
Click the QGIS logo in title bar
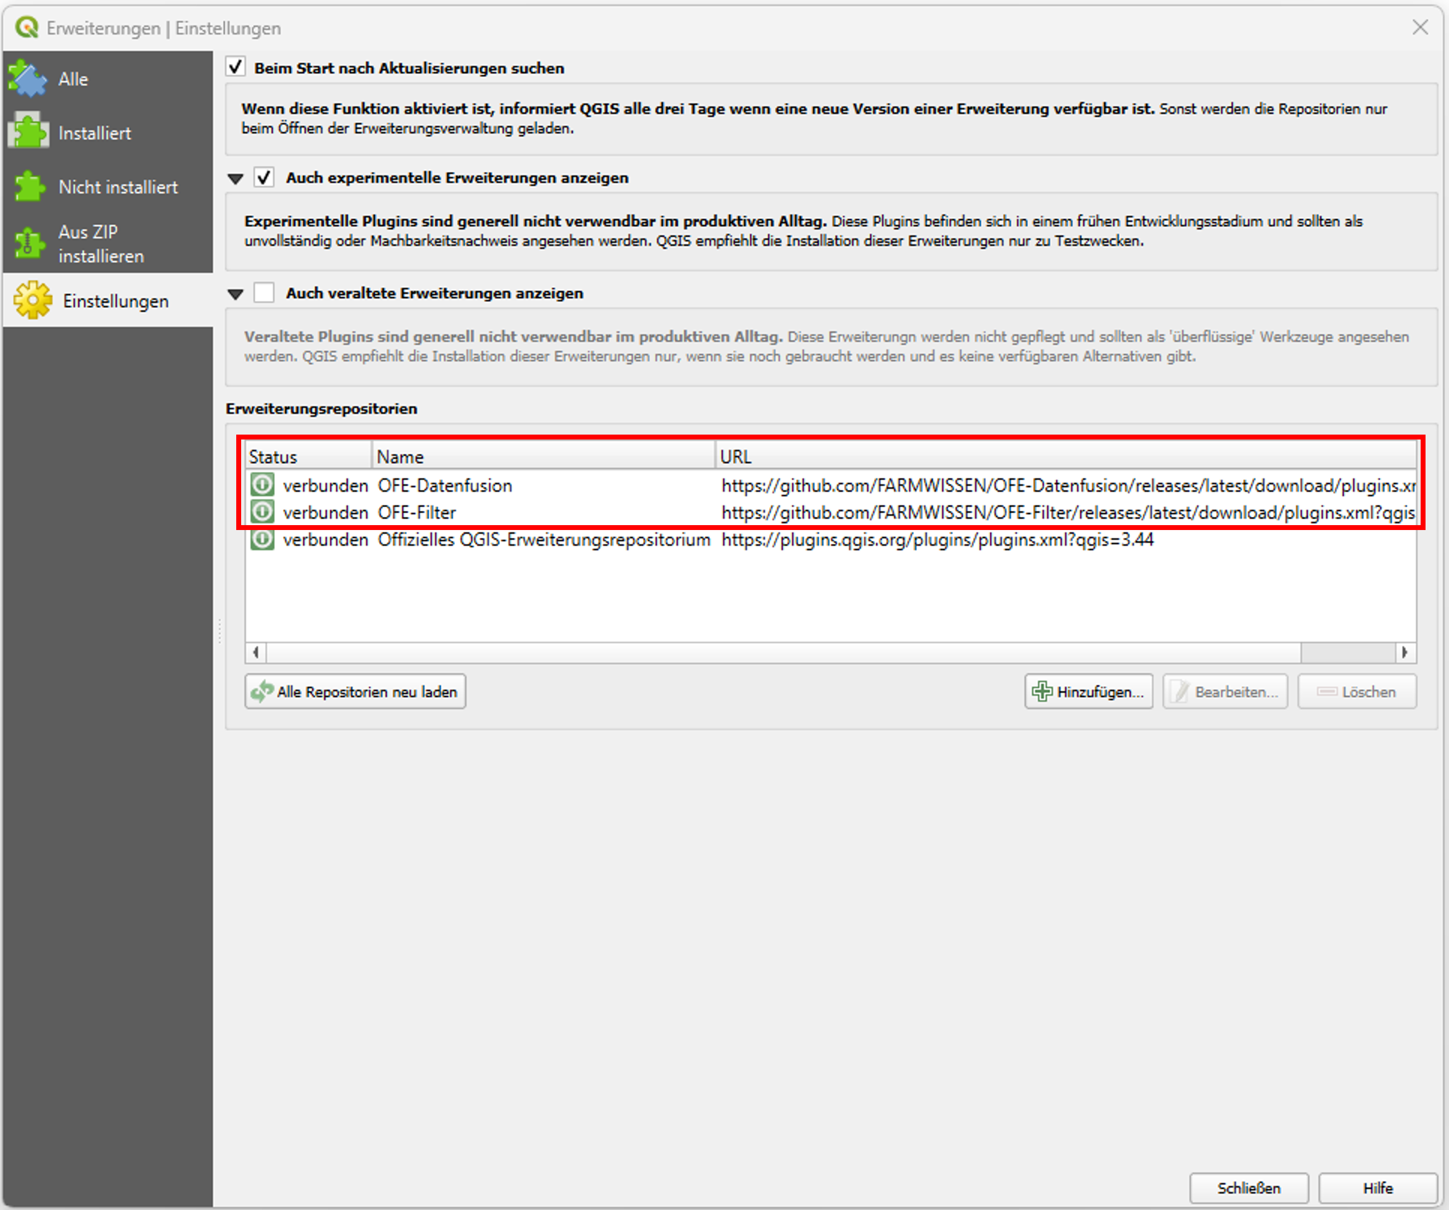(x=26, y=28)
